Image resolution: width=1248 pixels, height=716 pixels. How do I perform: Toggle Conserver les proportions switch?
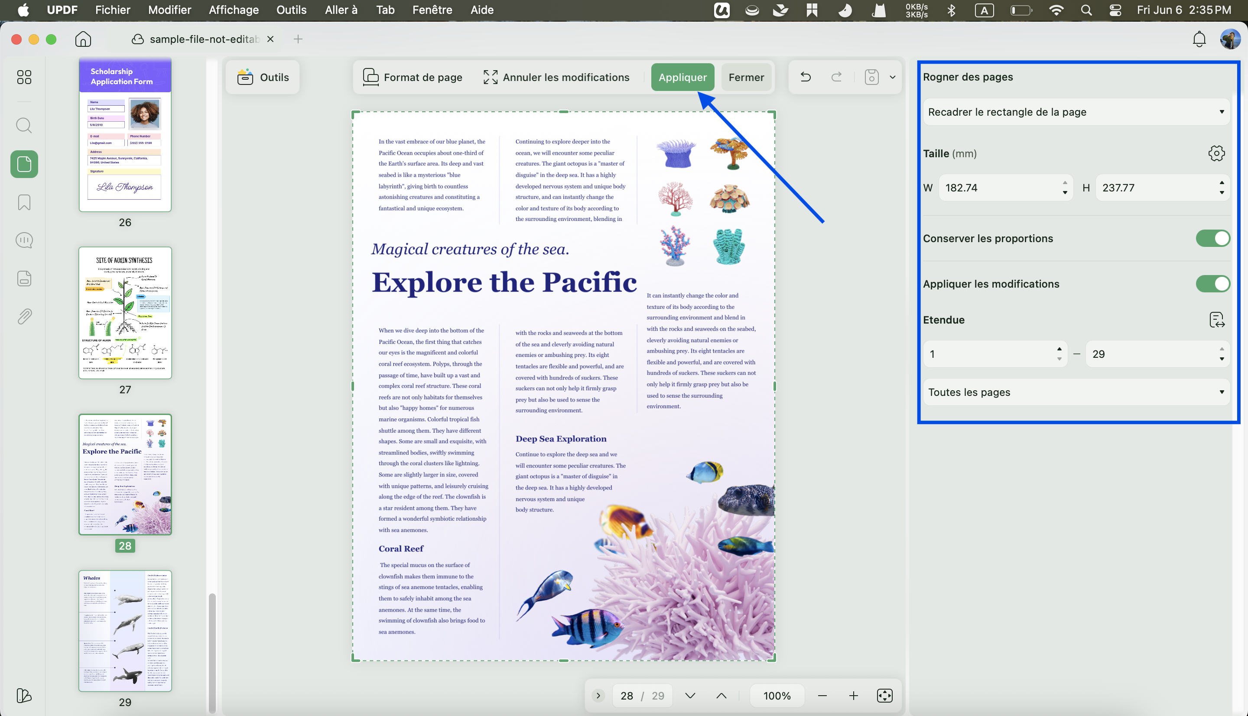1212,239
